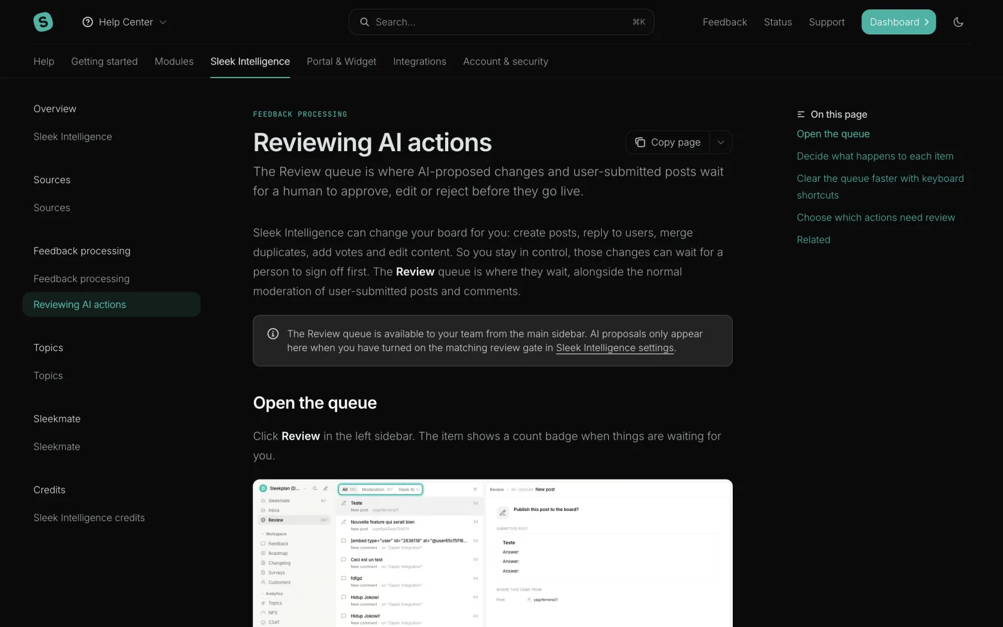Click the Dashboard button

(x=898, y=22)
